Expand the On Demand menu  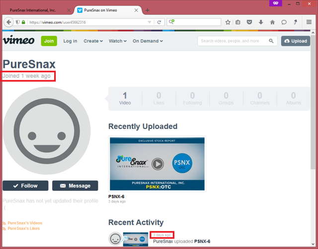coord(148,41)
